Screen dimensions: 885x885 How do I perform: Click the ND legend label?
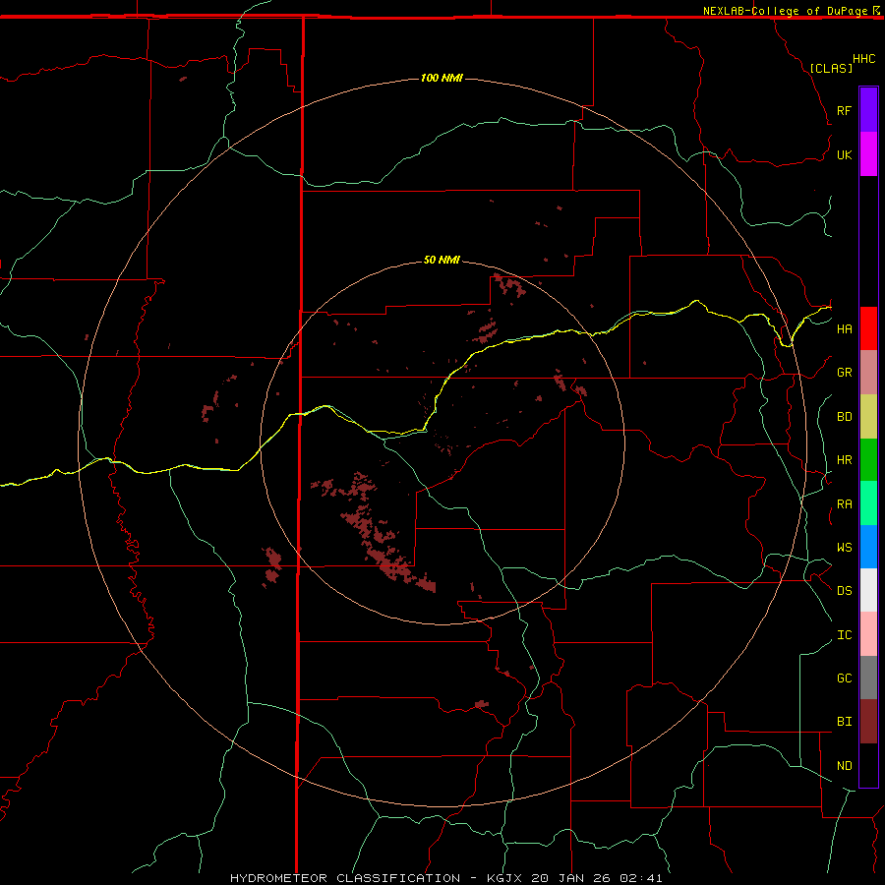click(844, 765)
